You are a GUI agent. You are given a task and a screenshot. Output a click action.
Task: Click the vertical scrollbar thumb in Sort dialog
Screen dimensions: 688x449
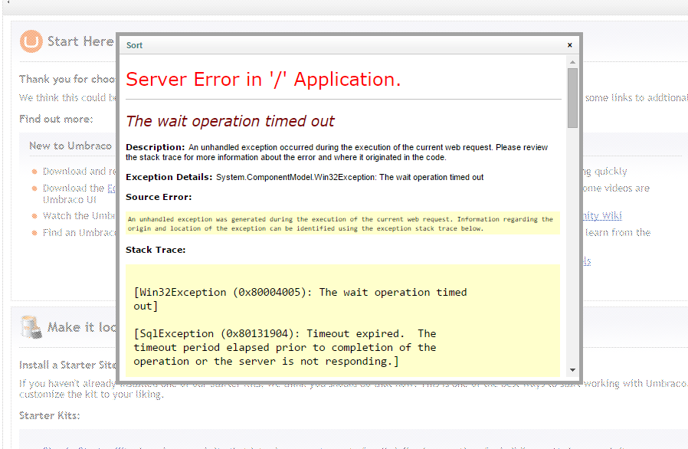(572, 98)
